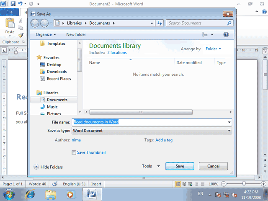This screenshot has height=201, width=268.
Task: Click Hide Folders button
Action: click(48, 167)
